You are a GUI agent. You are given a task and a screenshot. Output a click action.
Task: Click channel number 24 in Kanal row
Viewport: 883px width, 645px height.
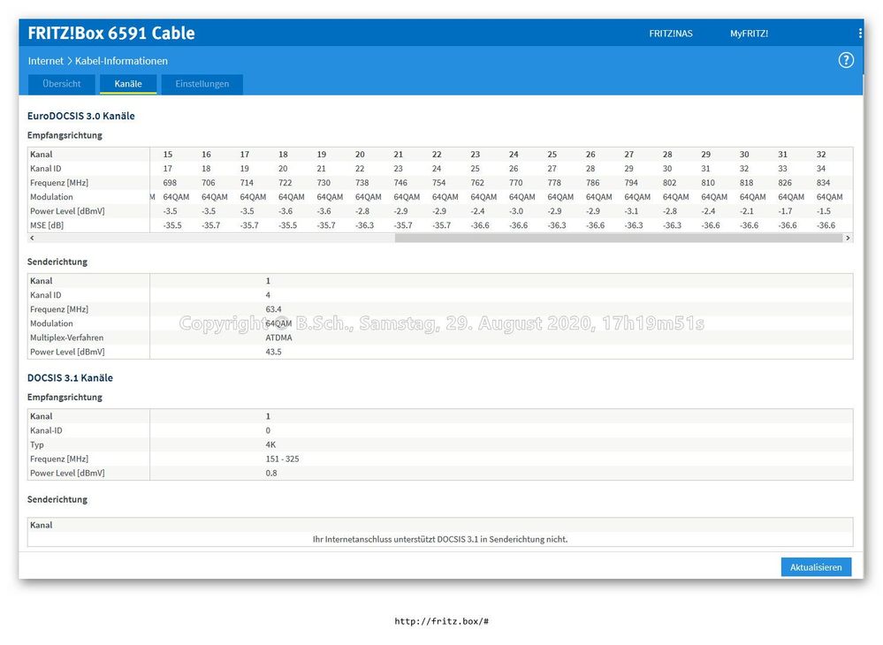click(x=514, y=155)
